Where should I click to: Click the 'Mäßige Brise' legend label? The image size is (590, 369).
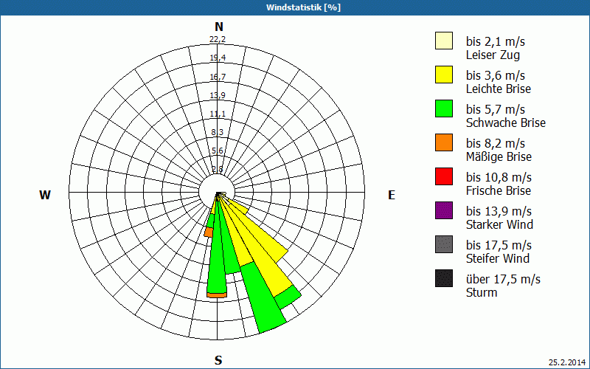pos(499,156)
